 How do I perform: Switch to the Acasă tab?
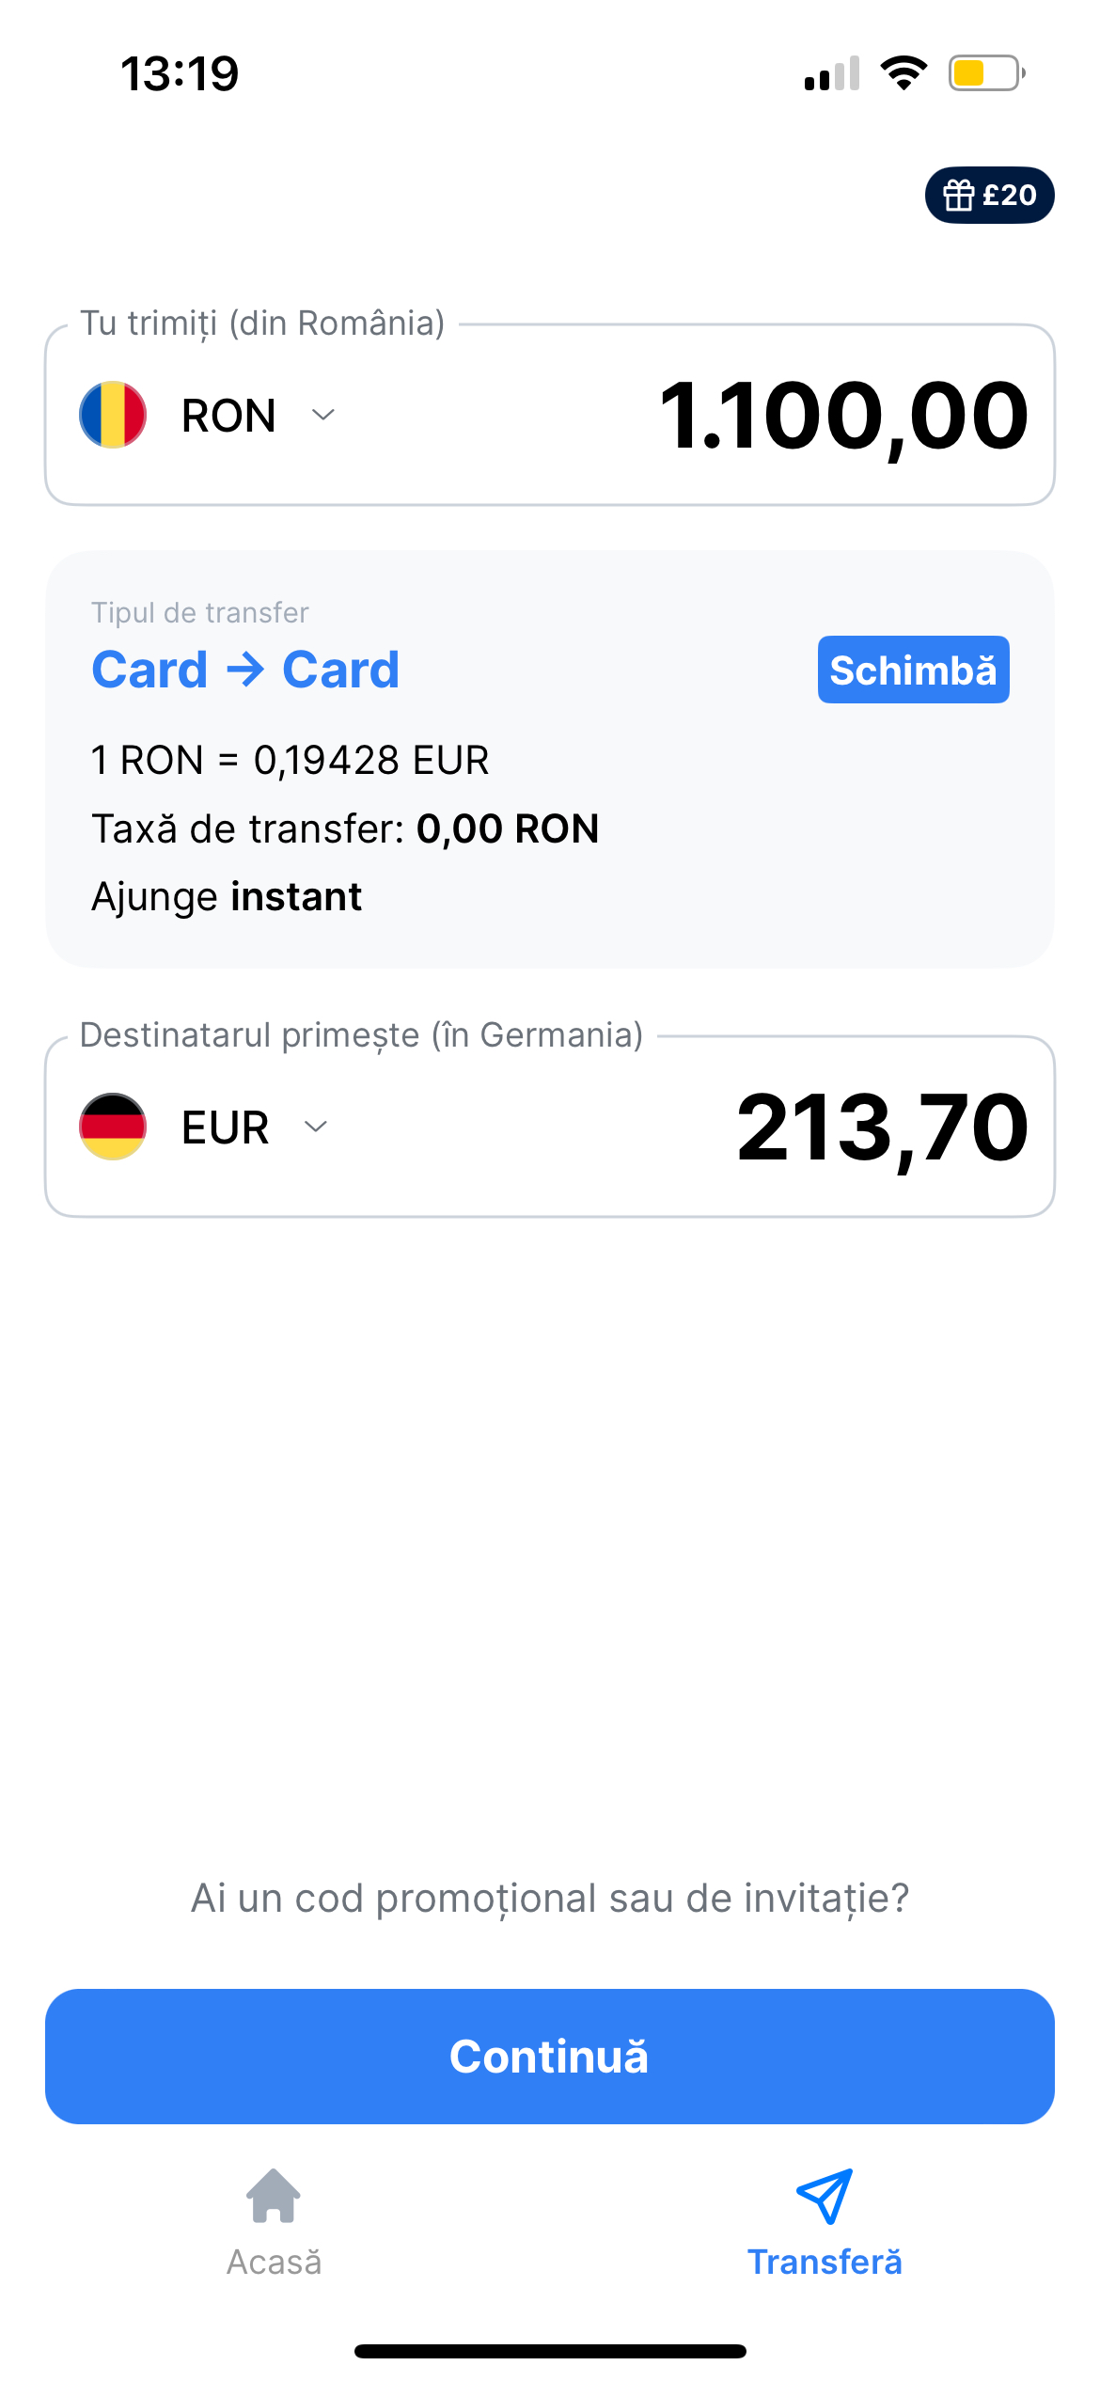coord(274,2262)
